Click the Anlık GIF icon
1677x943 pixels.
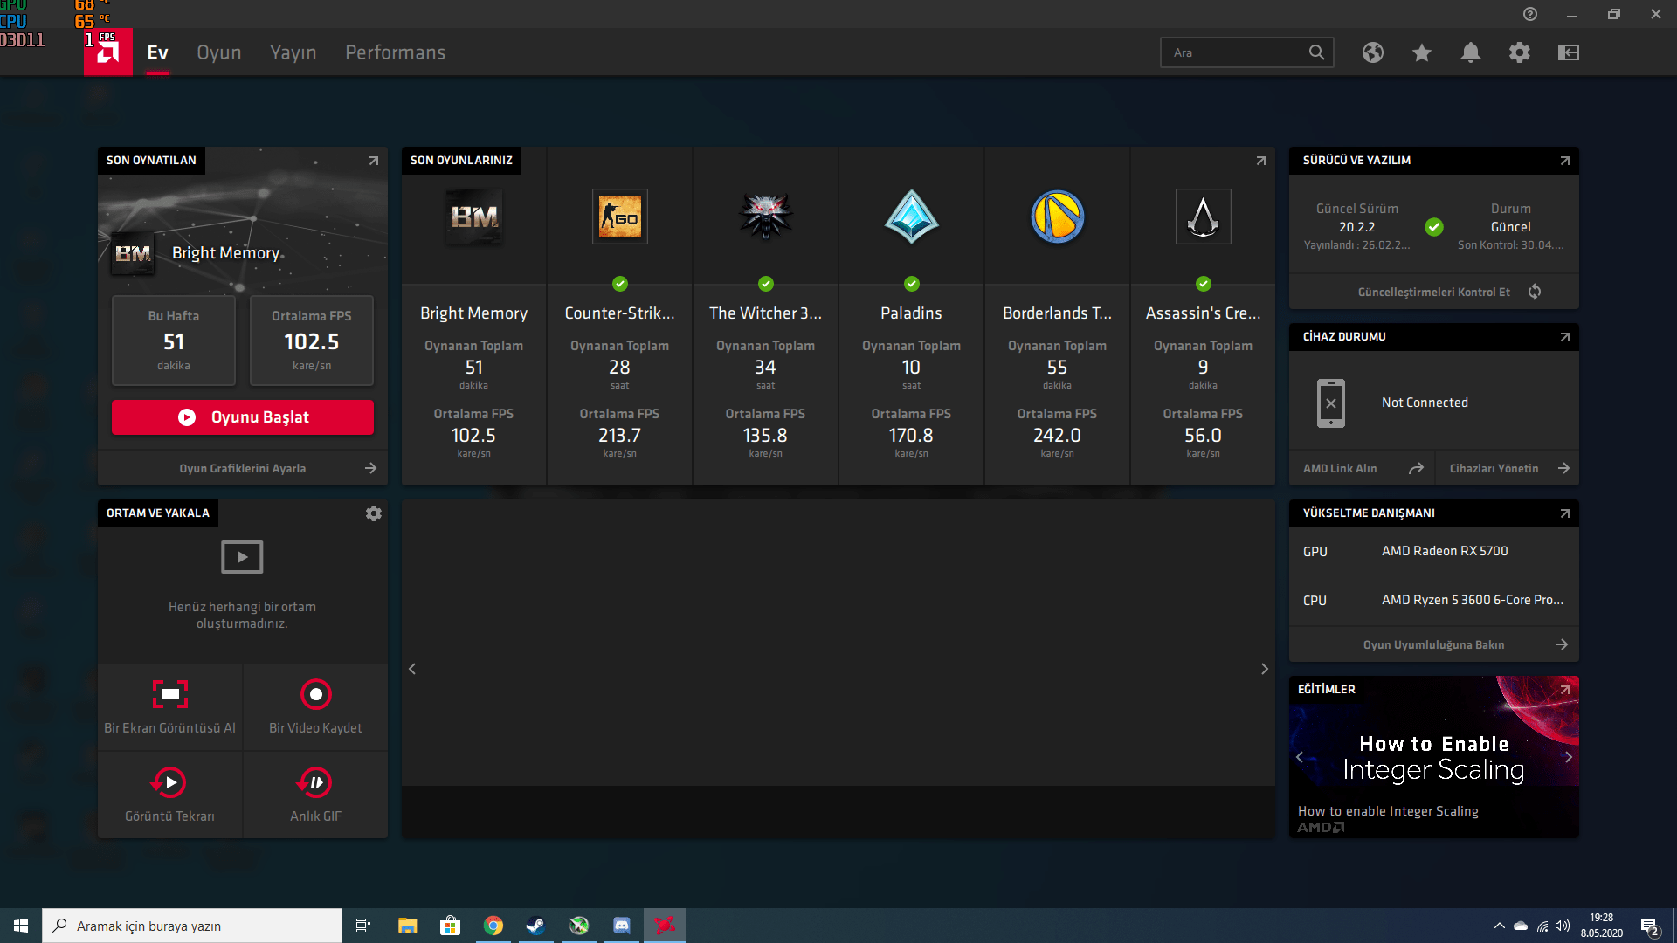tap(315, 783)
